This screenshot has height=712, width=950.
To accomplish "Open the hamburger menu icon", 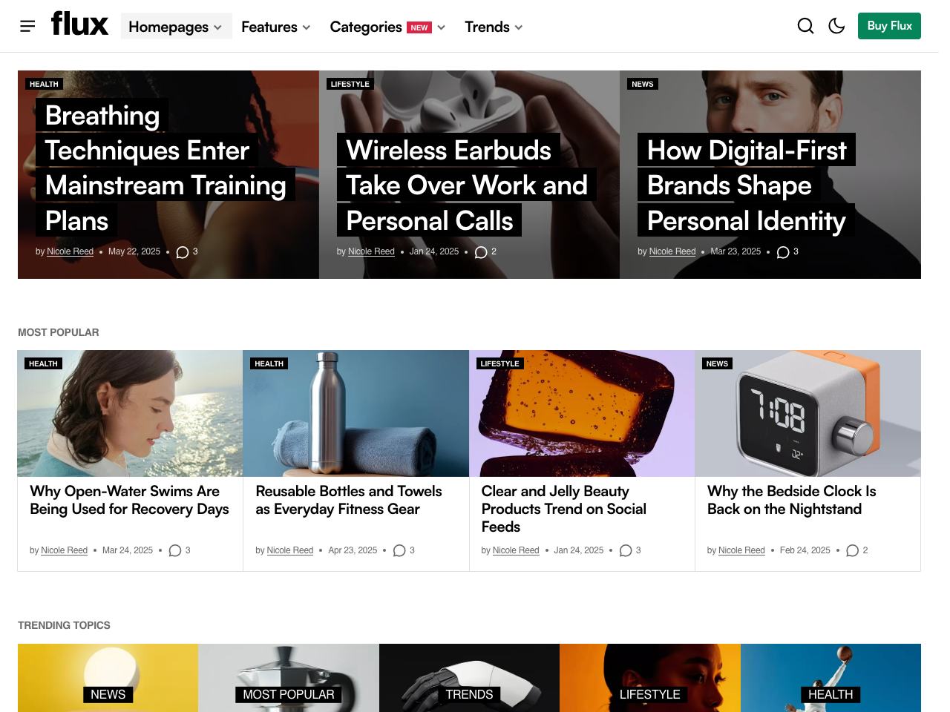I will (x=27, y=27).
